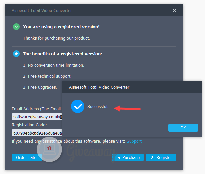
Task: Click the blue Successful checkmark icon
Action: (78, 106)
